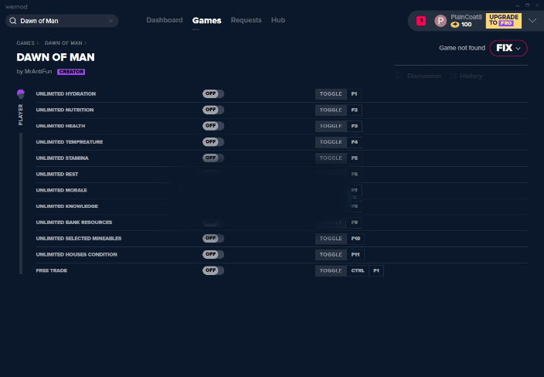544x377 pixels.
Task: Click TOGGLE hotkey button for Unlimited Tempreature
Action: pyautogui.click(x=331, y=142)
